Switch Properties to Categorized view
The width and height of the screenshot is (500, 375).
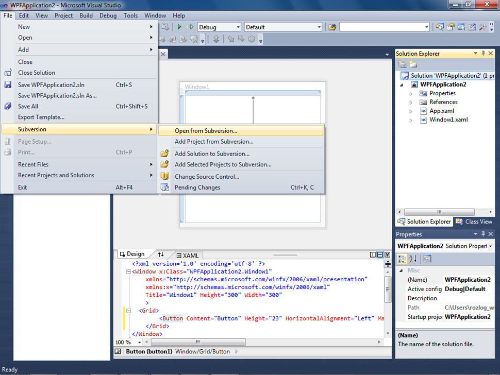click(x=402, y=259)
